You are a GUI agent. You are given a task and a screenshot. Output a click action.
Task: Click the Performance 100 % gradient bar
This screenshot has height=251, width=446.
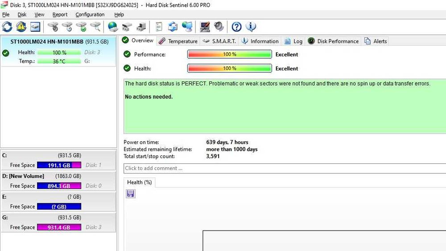(x=230, y=54)
